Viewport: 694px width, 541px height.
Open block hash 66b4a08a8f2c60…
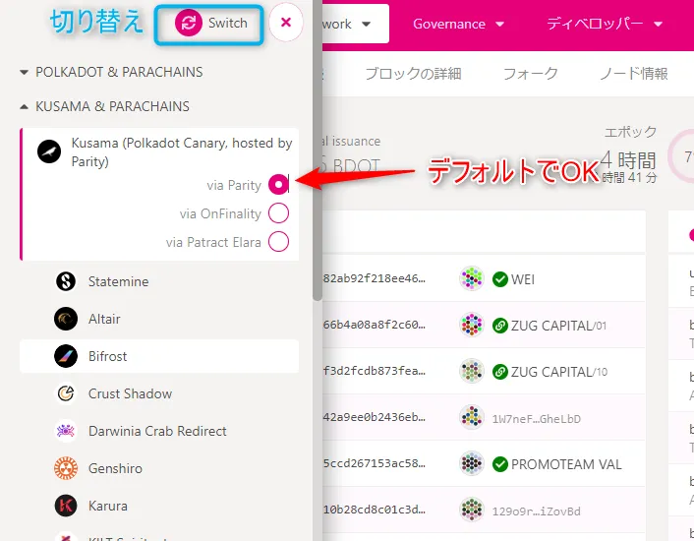(374, 325)
